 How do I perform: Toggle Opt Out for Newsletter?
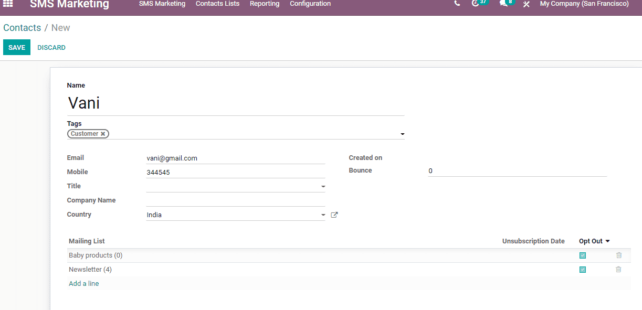[583, 270]
